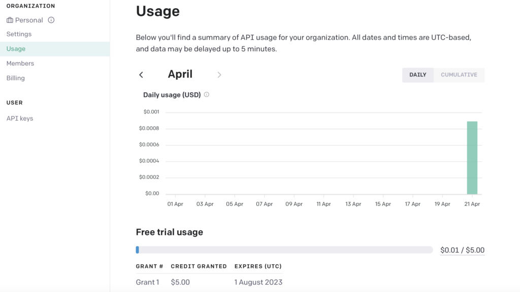
Task: Select Usage in the sidebar
Action: (x=16, y=49)
